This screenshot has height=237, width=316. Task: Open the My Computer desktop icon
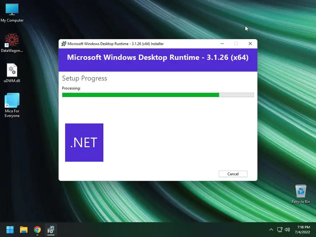click(12, 13)
